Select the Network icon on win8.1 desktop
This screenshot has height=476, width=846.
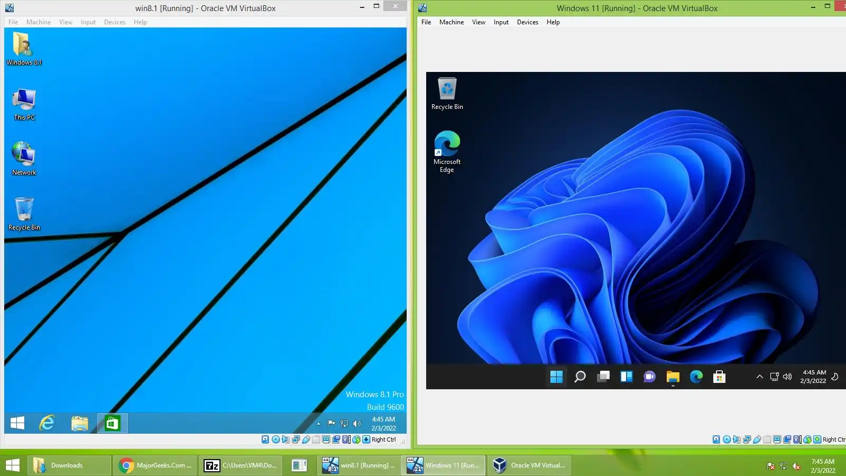click(x=24, y=159)
